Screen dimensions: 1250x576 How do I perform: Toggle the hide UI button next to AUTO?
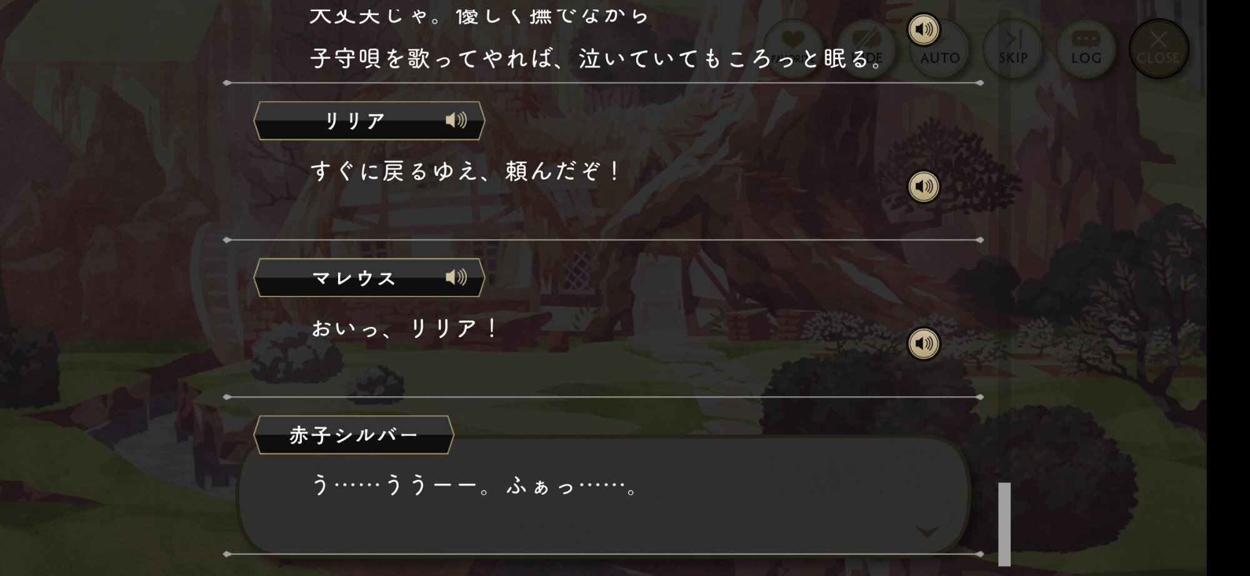click(x=866, y=49)
